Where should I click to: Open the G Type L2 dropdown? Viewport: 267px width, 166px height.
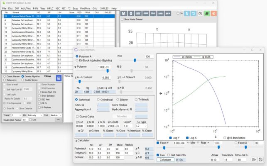pos(142,126)
